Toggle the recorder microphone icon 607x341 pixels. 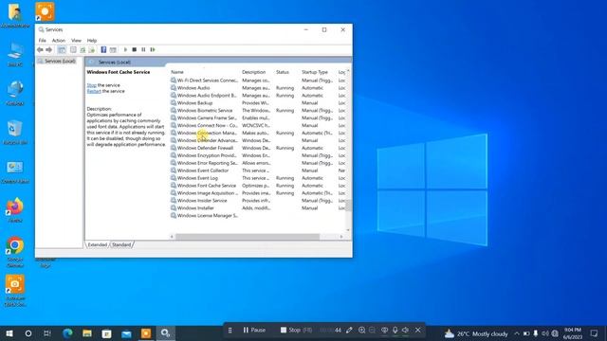click(395, 331)
